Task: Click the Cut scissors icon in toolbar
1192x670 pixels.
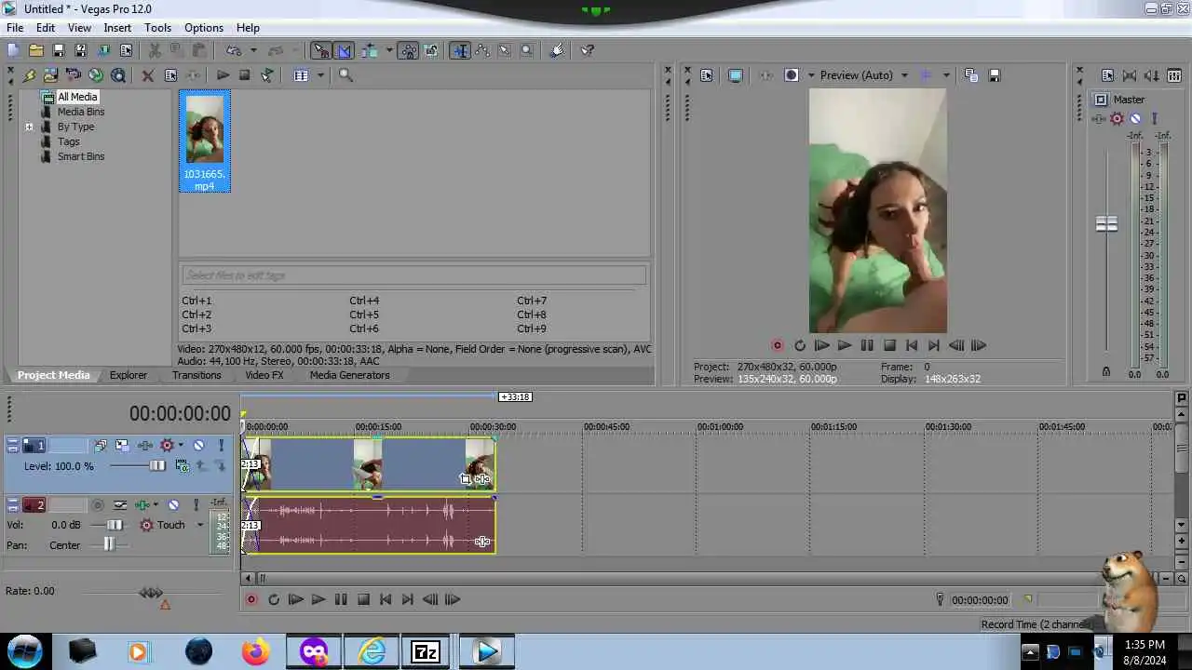Action: pos(155,50)
